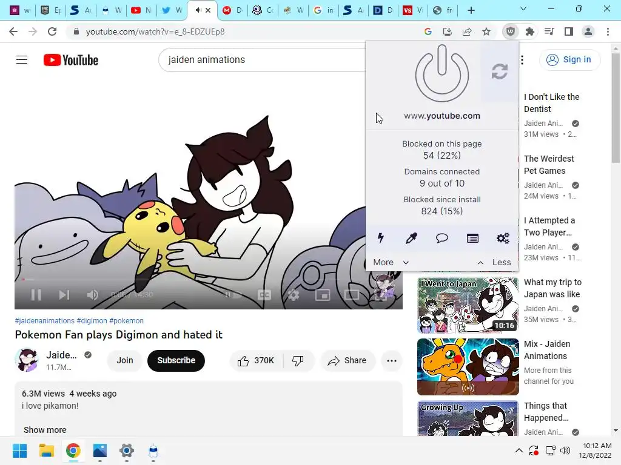The image size is (621, 465).
Task: Click Subscribe button
Action: tap(176, 360)
